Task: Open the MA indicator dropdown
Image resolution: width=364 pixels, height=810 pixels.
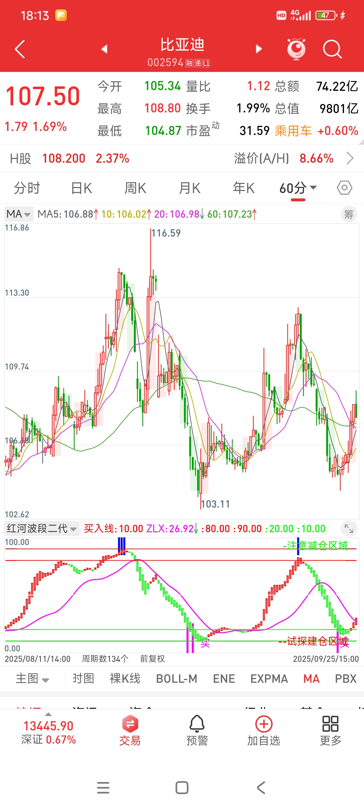Action: (x=19, y=214)
